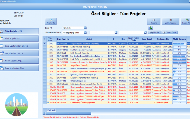Image resolution: width=190 pixels, height=119 pixels.
Task: Switch to the Proje Adedi tab
Action: point(52,110)
